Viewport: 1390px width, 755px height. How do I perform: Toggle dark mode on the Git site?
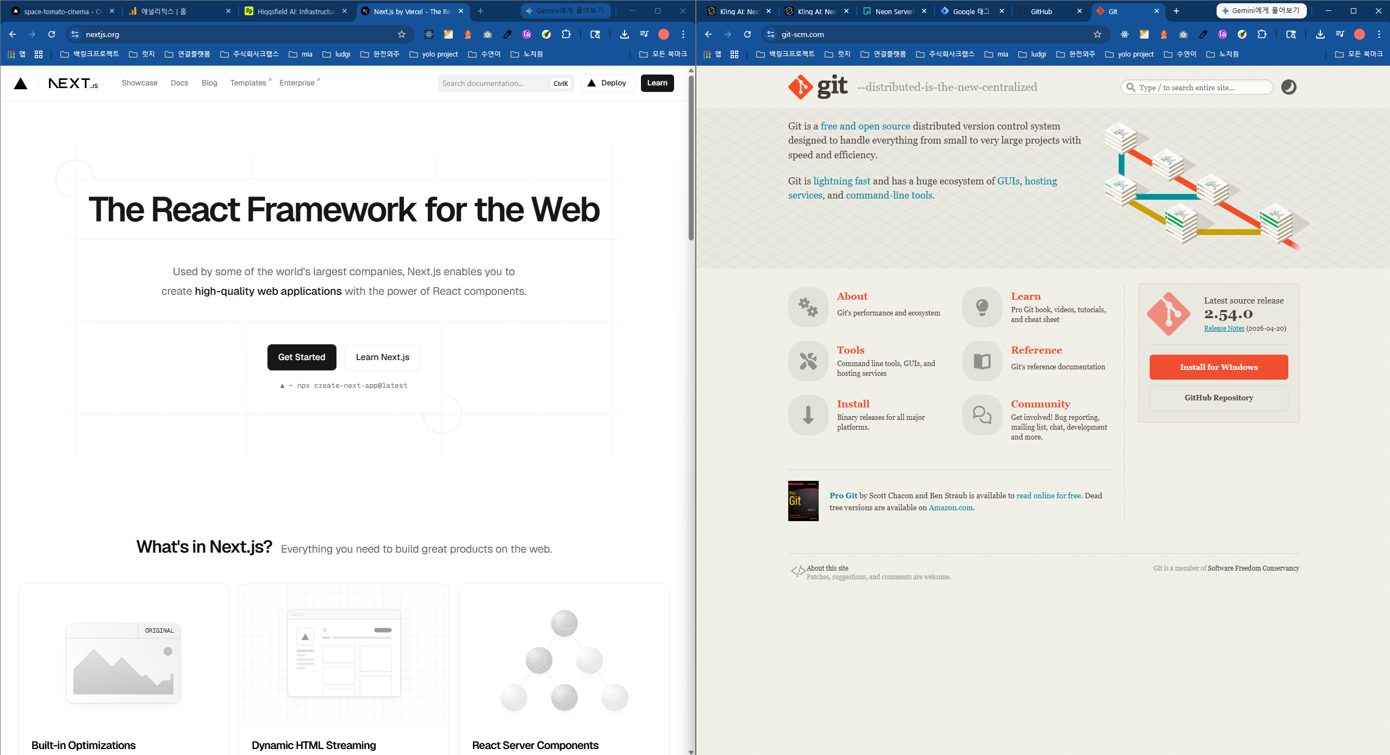1288,87
